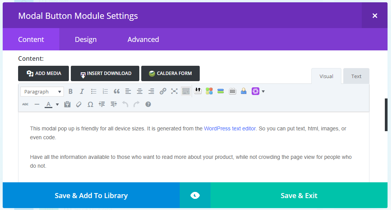The height and width of the screenshot is (210, 391).
Task: Enter distraction-free fullscreen mode
Action: tap(174, 91)
